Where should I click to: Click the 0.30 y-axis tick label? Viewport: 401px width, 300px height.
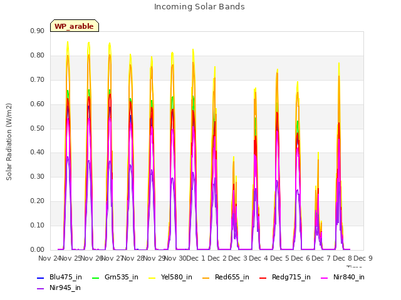(38, 176)
